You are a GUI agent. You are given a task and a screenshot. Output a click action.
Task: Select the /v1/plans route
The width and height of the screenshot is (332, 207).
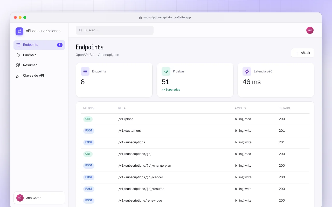tap(126, 119)
